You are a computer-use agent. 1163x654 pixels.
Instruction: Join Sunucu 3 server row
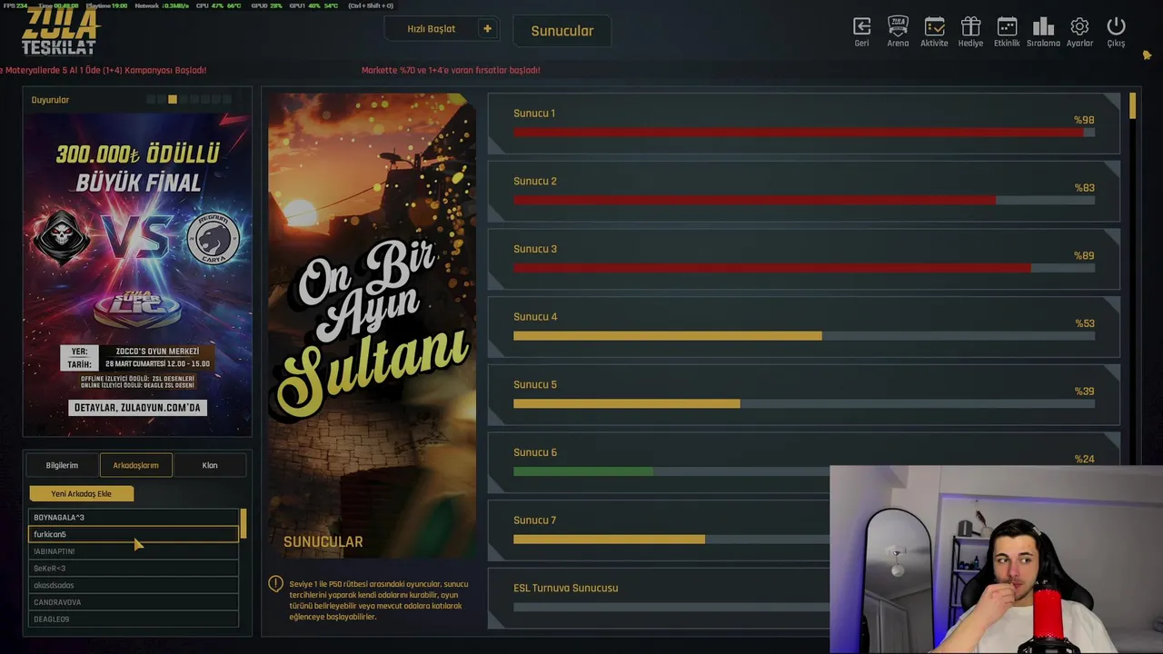click(x=804, y=260)
